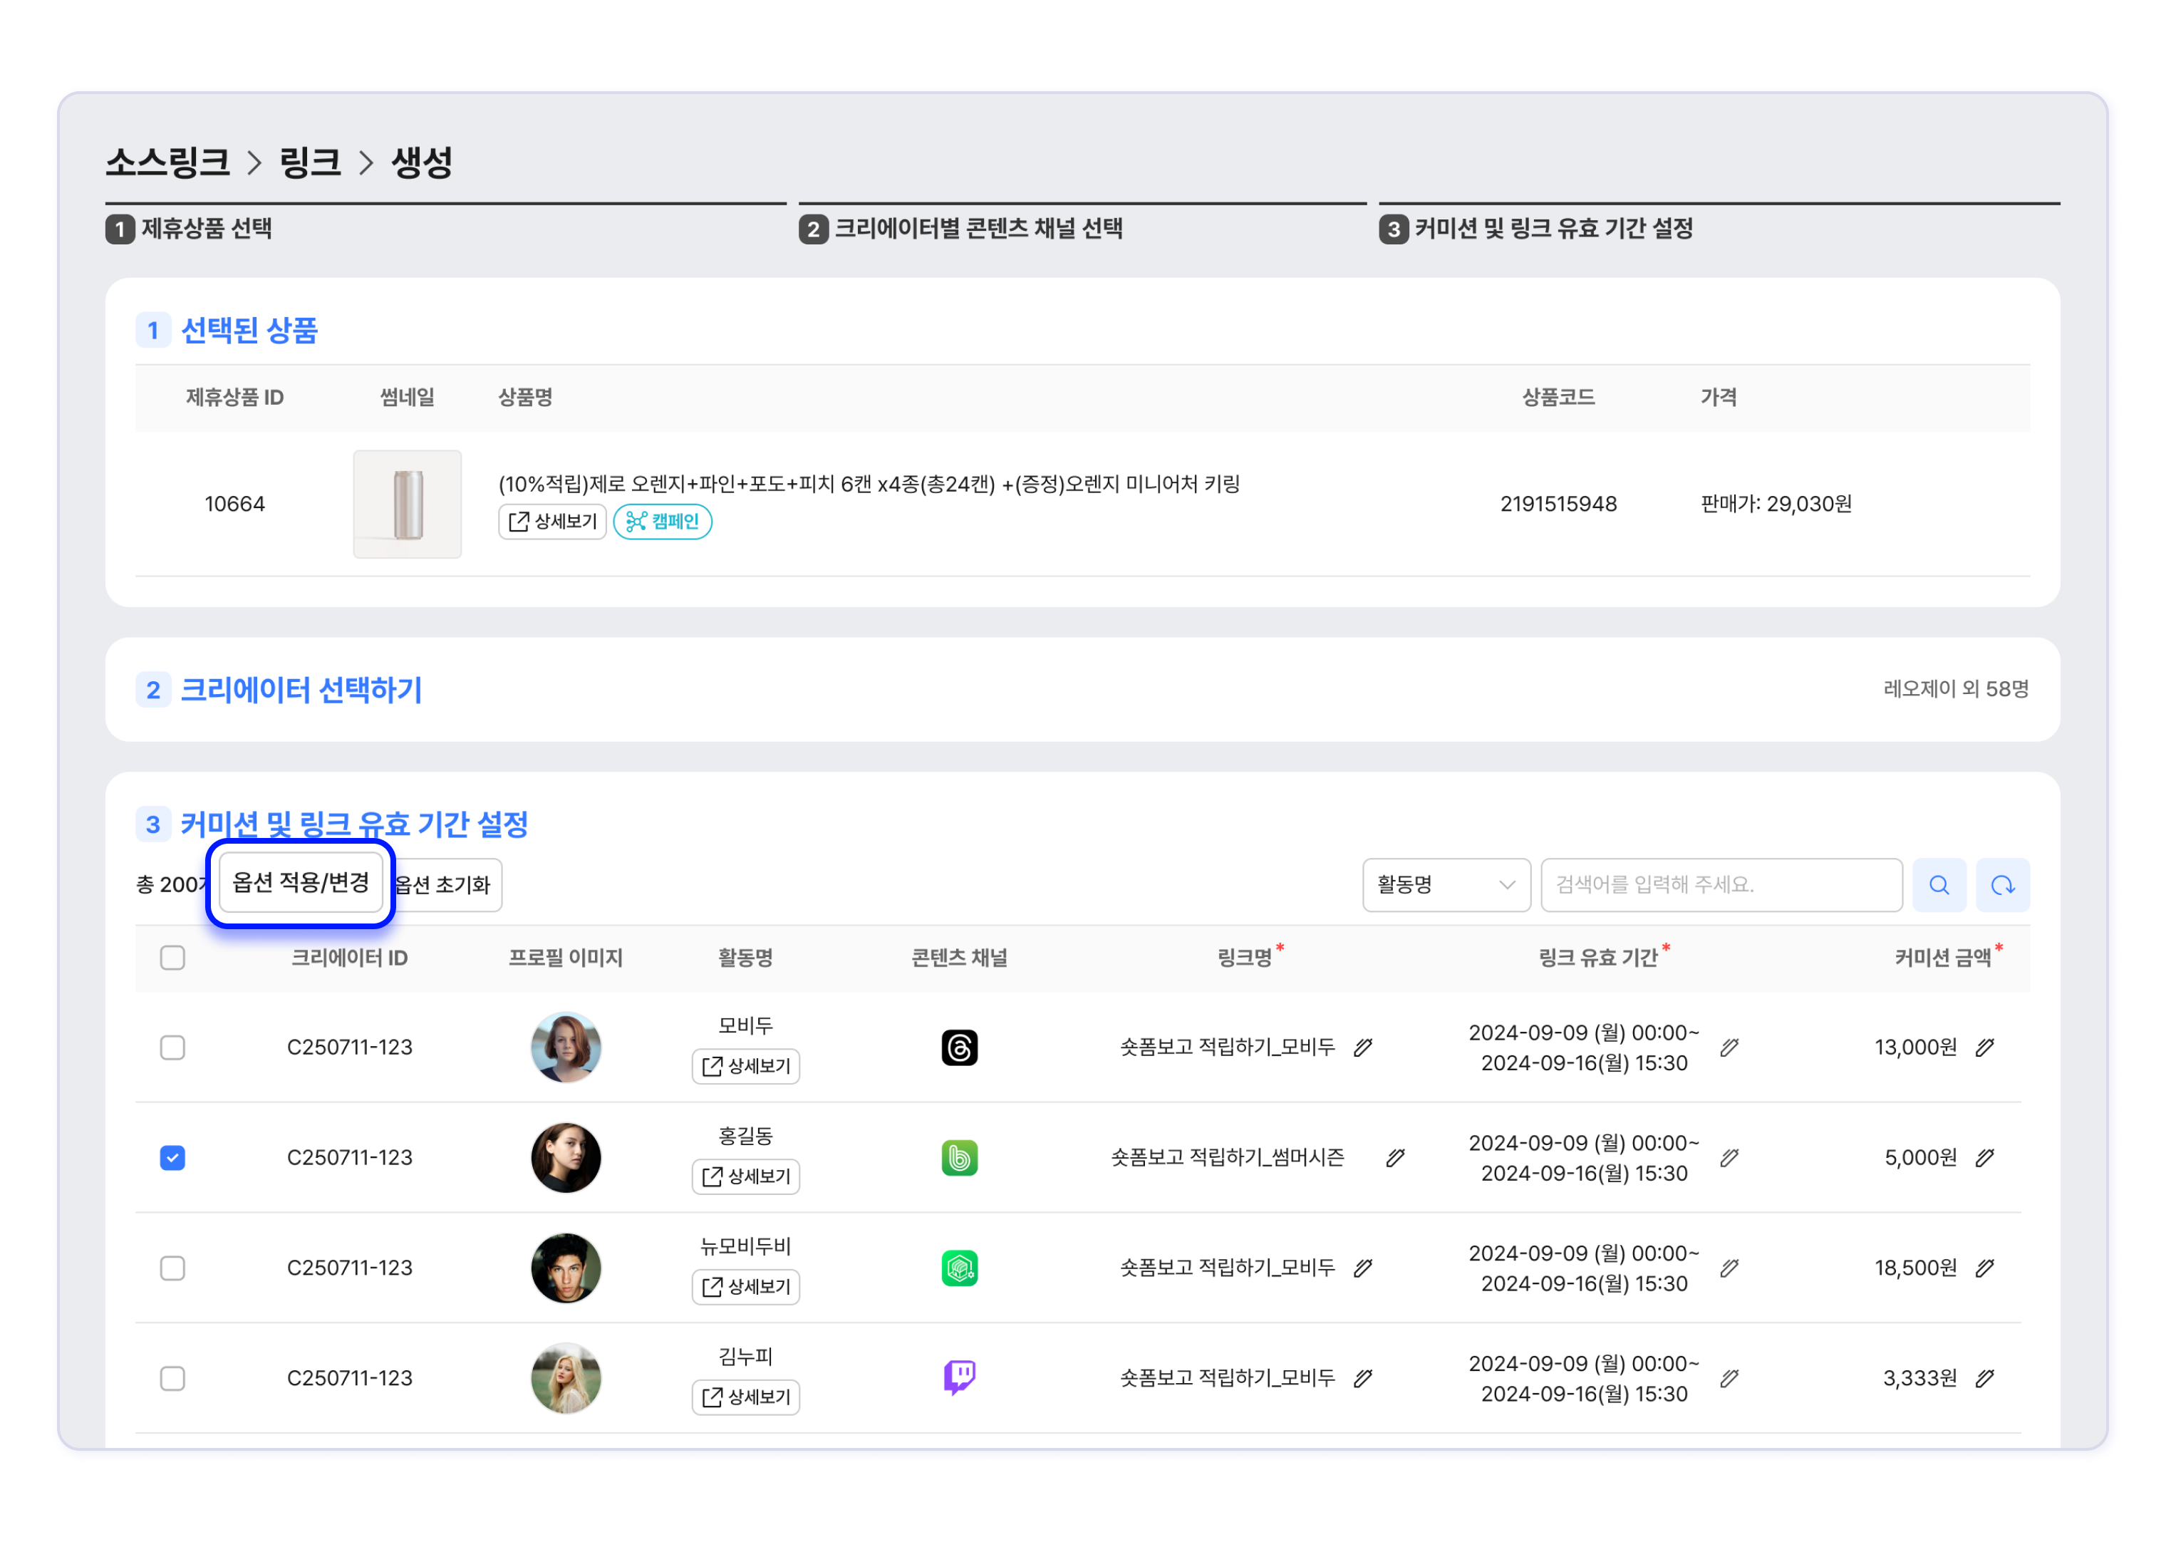Click the product thumbnail image
The image size is (2166, 1542).
coord(407,504)
